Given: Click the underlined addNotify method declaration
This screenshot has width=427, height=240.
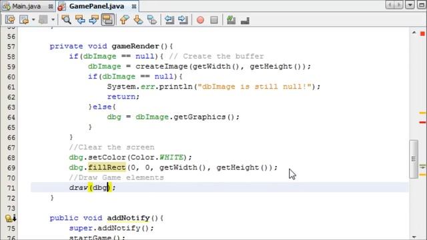Looking at the screenshot, I should (128, 218).
